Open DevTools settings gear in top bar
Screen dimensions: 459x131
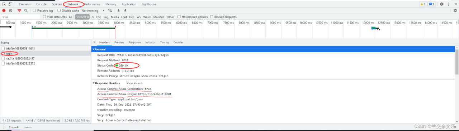coord(442,4)
